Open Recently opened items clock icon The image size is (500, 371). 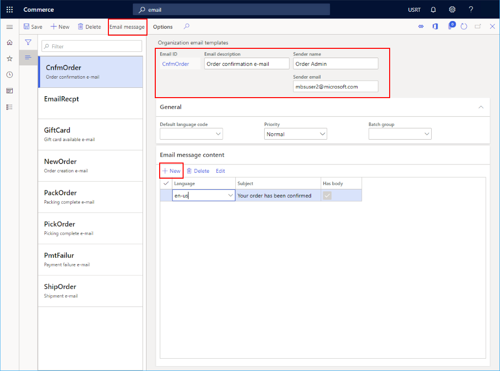(9, 74)
